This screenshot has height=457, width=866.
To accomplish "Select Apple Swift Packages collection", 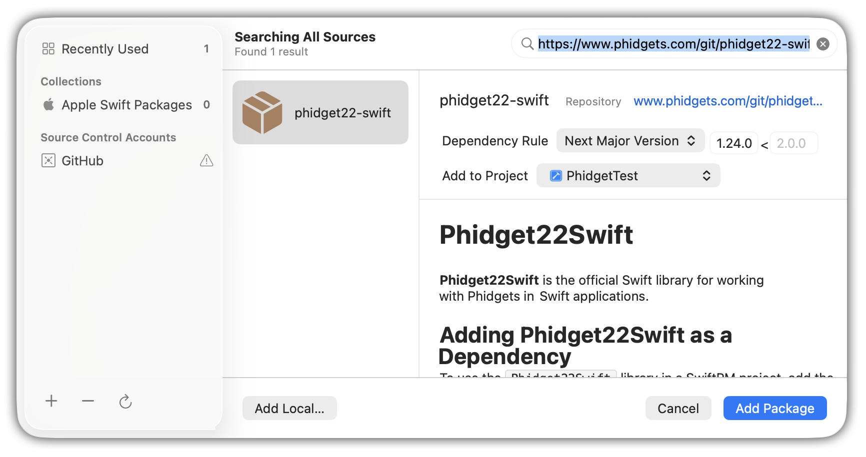I will pos(126,105).
